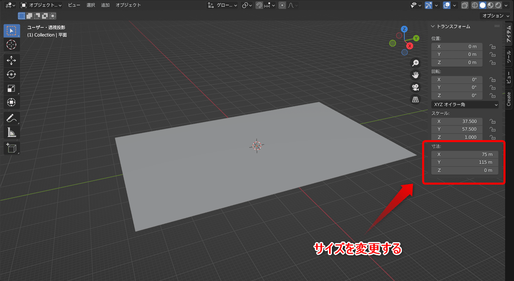Screen dimensions: 514x281
Task: Open the Object Mode dropdown
Action: 41,5
